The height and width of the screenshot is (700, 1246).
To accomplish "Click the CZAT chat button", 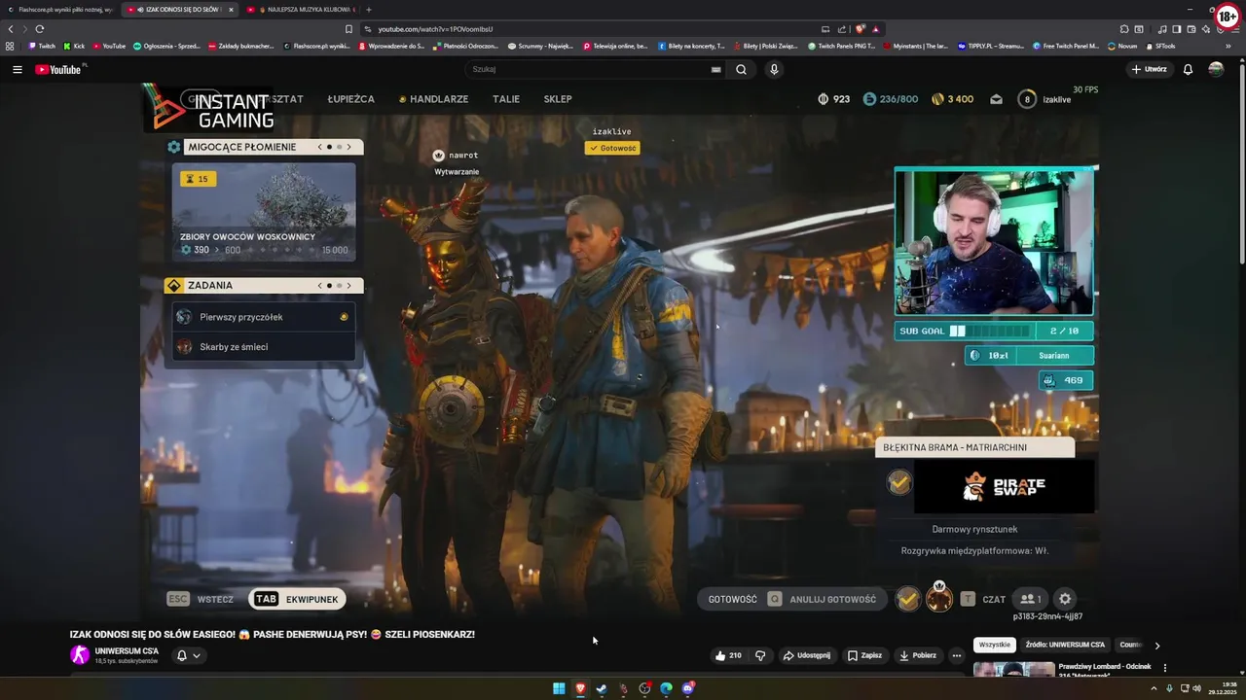I will click(x=983, y=599).
